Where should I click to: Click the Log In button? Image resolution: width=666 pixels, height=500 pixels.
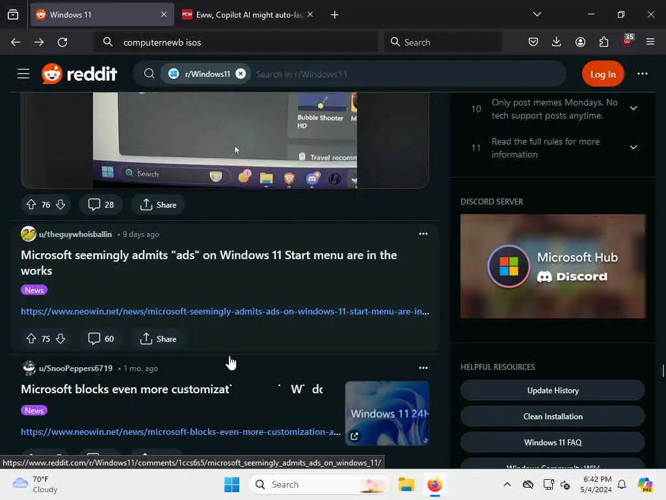tap(603, 74)
